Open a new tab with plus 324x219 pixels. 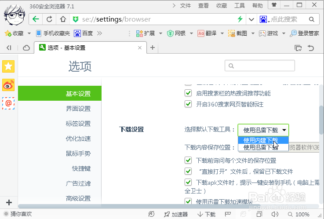pyautogui.click(x=153, y=47)
